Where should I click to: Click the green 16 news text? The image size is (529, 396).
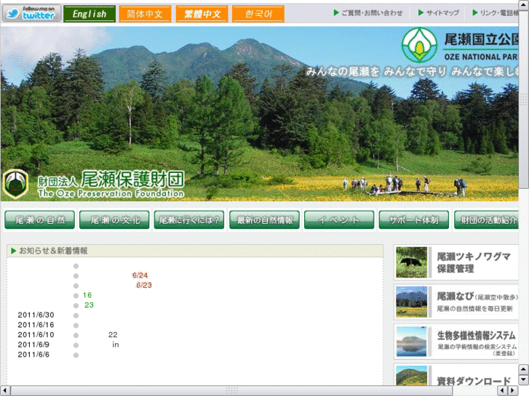(x=87, y=295)
